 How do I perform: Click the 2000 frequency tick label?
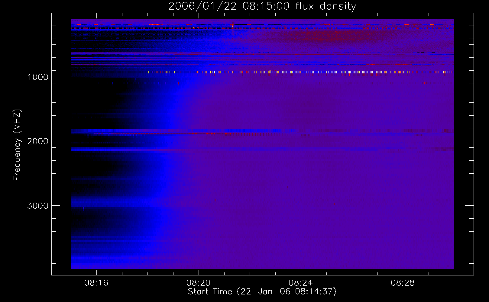tap(38, 141)
